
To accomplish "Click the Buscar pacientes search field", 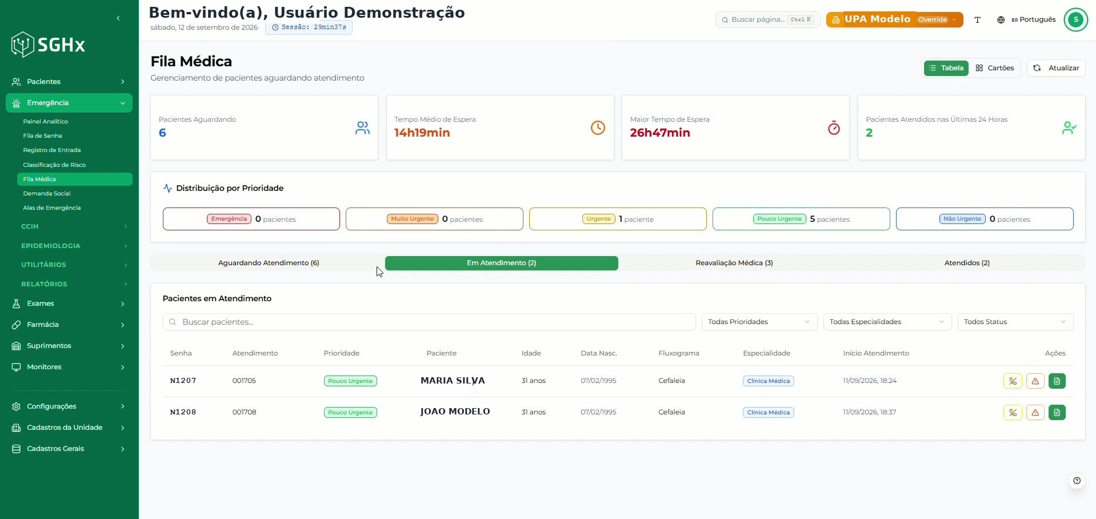I will [429, 322].
